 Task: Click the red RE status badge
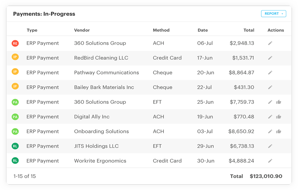pos(15,43)
